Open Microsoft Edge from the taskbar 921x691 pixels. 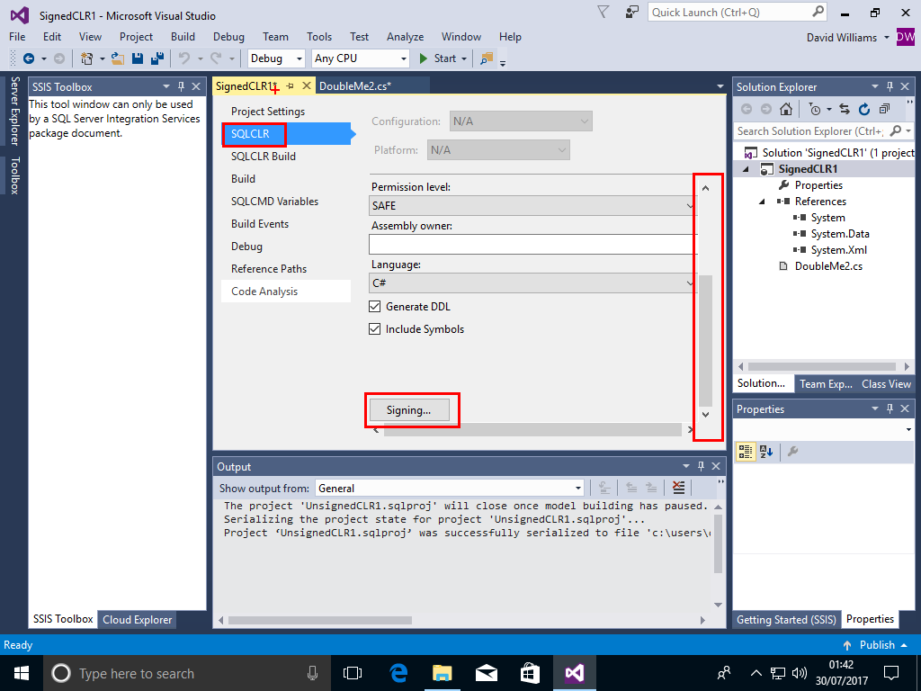click(398, 672)
